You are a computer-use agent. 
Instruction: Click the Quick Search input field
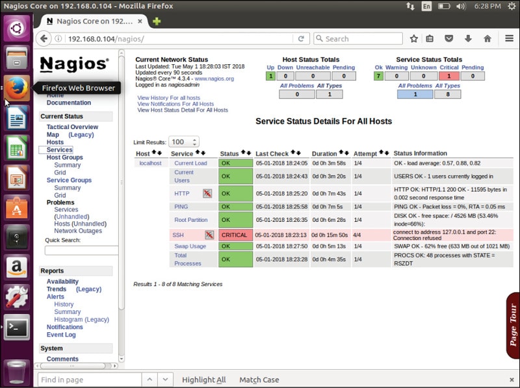pyautogui.click(x=81, y=250)
